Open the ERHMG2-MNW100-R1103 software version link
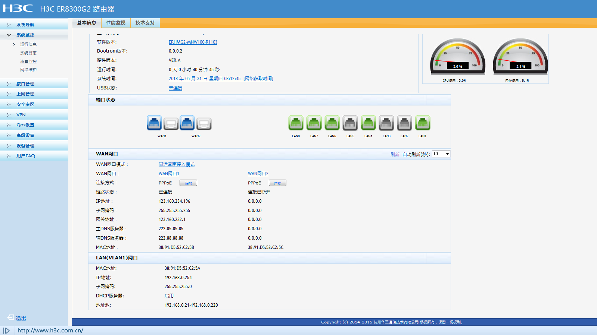The width and height of the screenshot is (597, 335). tap(193, 42)
